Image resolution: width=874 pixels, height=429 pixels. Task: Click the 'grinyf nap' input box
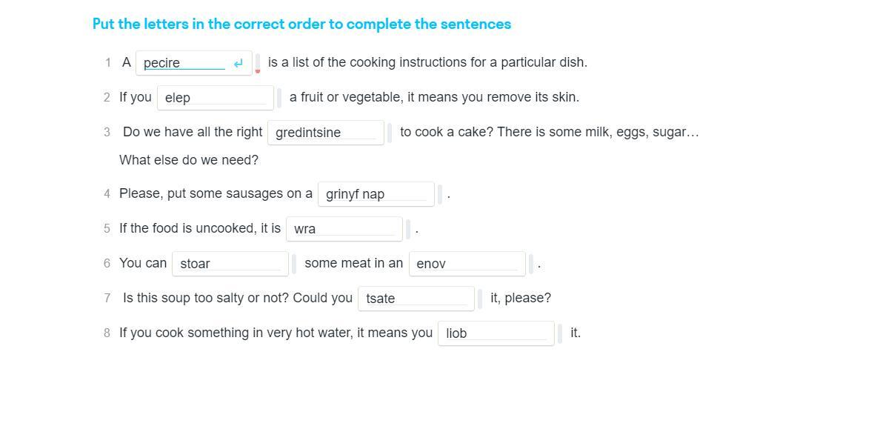376,194
